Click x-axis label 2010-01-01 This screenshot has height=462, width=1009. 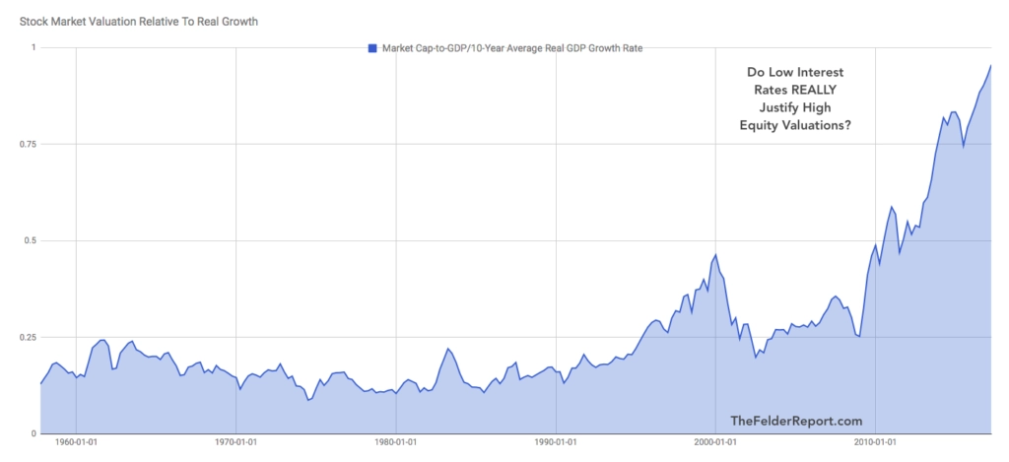875,442
